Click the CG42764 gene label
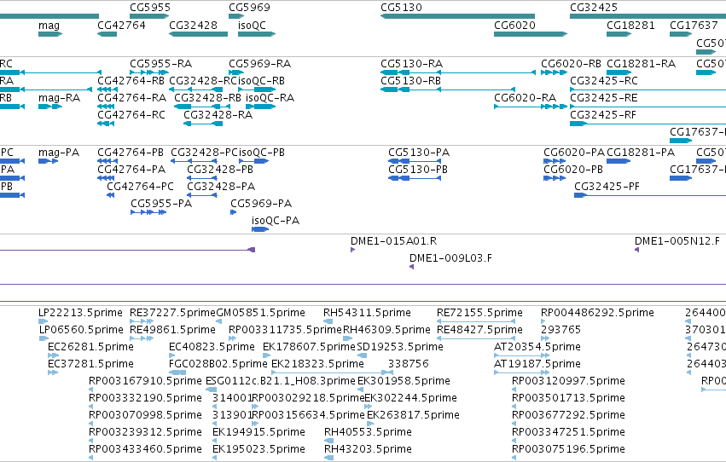Image resolution: width=726 pixels, height=462 pixels. coord(121,25)
